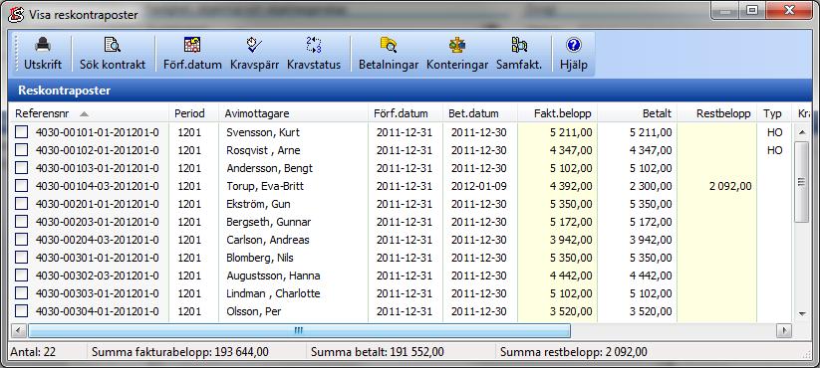The image size is (820, 368).
Task: Click status bar Antal: 22
Action: [33, 352]
